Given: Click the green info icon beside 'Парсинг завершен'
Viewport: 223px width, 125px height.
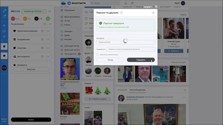Looking at the screenshot, I should 101,23.
